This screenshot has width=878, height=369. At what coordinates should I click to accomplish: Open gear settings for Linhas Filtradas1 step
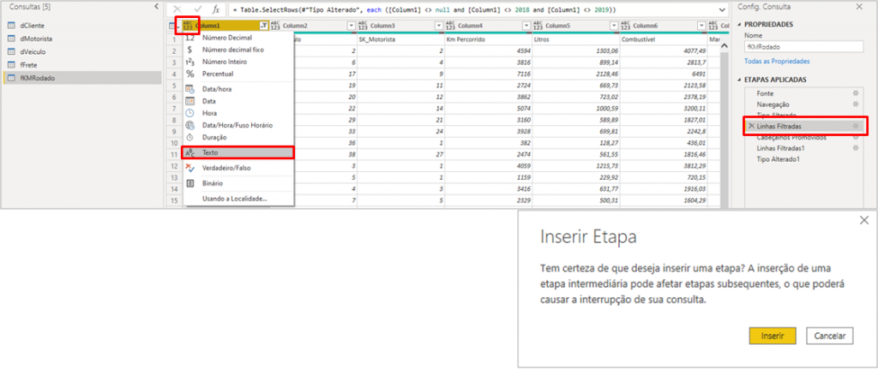854,148
